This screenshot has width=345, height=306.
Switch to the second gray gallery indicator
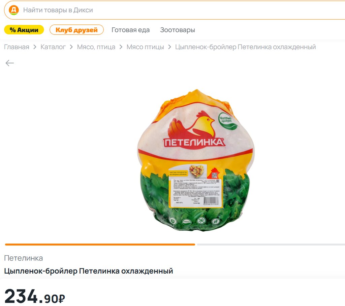click(x=271, y=245)
